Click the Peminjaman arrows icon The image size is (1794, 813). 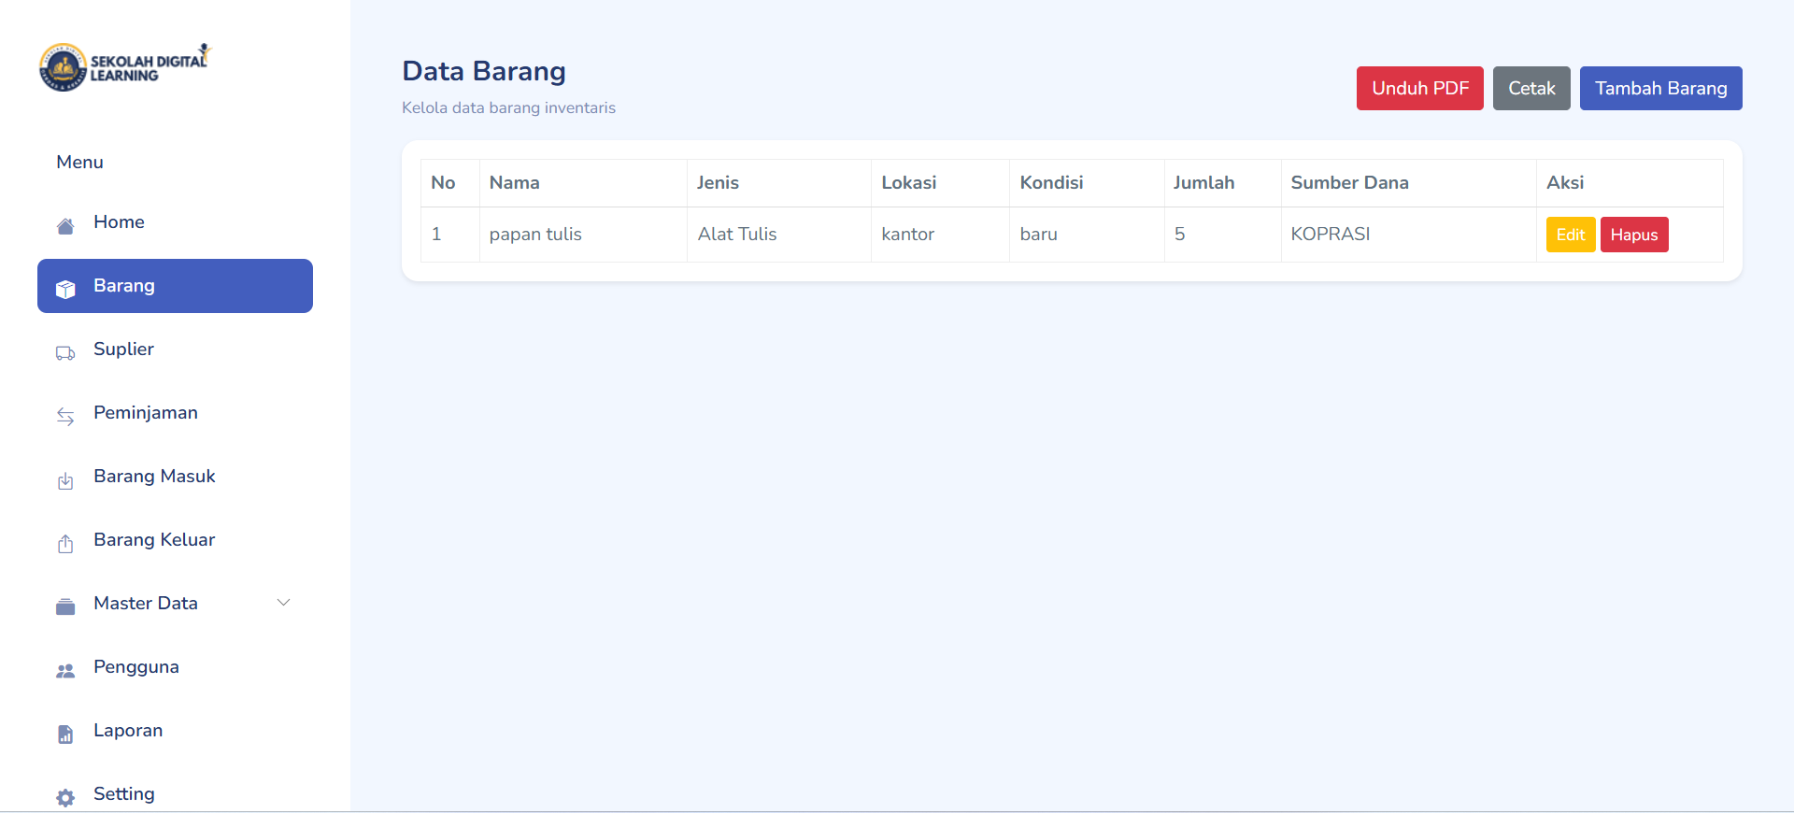(65, 417)
